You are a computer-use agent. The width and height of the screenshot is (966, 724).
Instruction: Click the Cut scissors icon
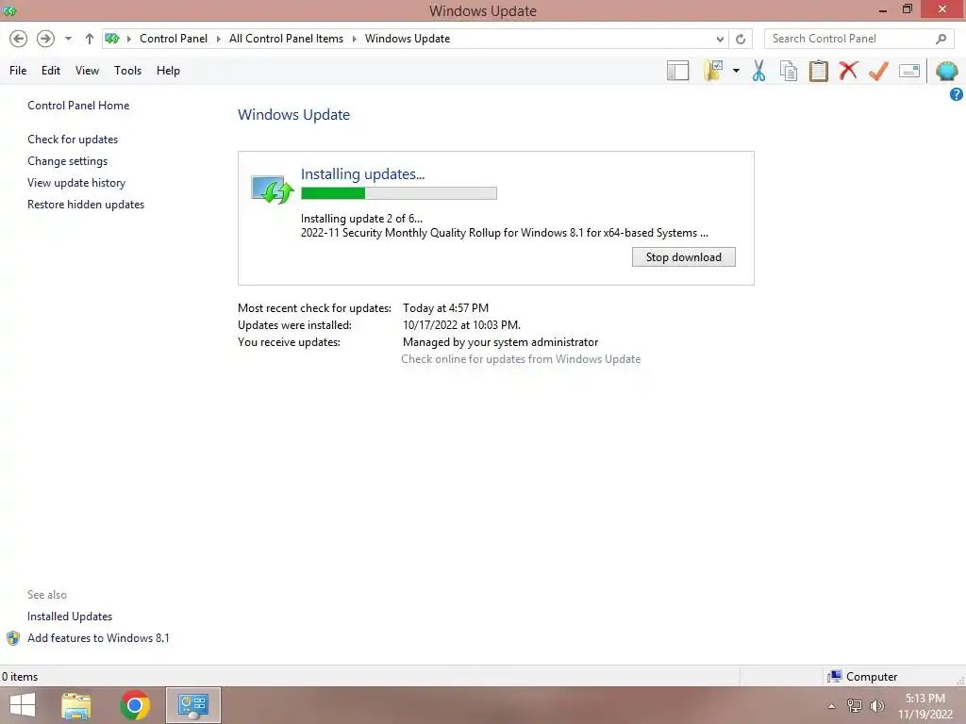pos(759,71)
